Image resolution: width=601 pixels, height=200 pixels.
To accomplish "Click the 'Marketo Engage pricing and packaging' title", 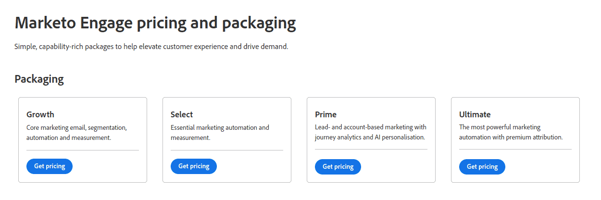I will tap(155, 24).
